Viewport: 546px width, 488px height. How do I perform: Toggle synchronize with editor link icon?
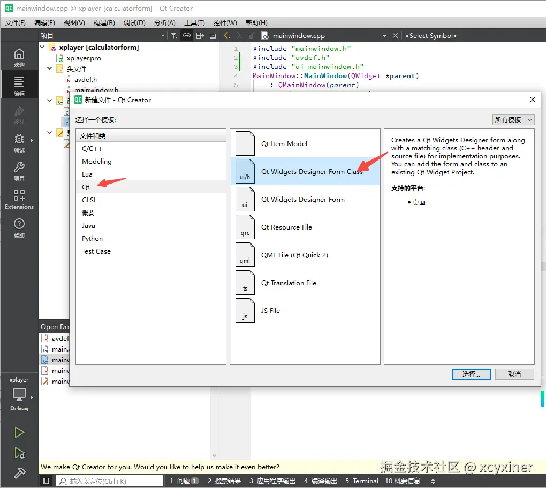click(187, 35)
